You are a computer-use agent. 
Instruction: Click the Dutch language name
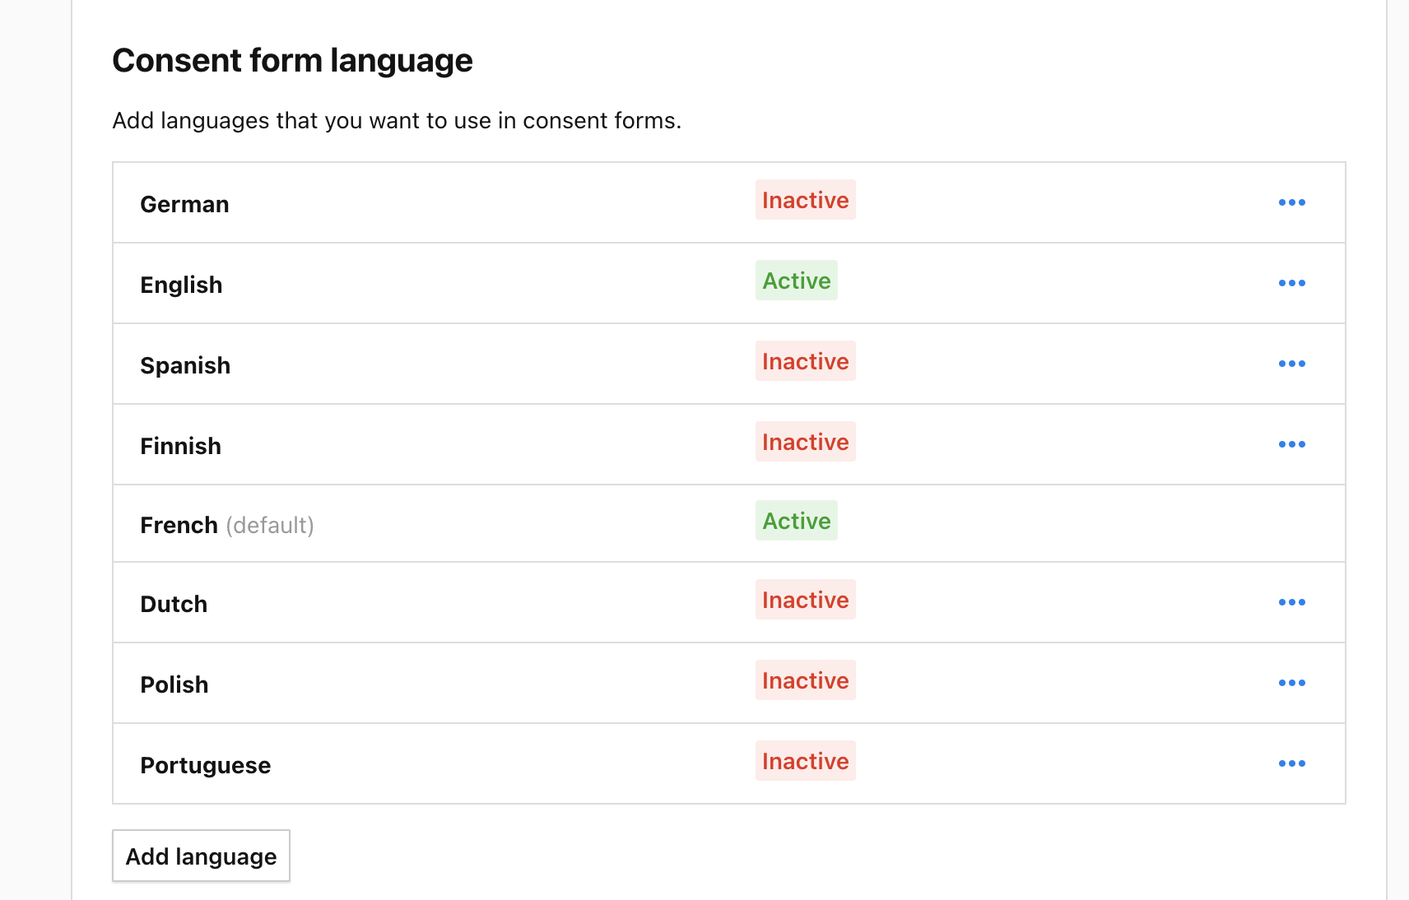click(174, 604)
